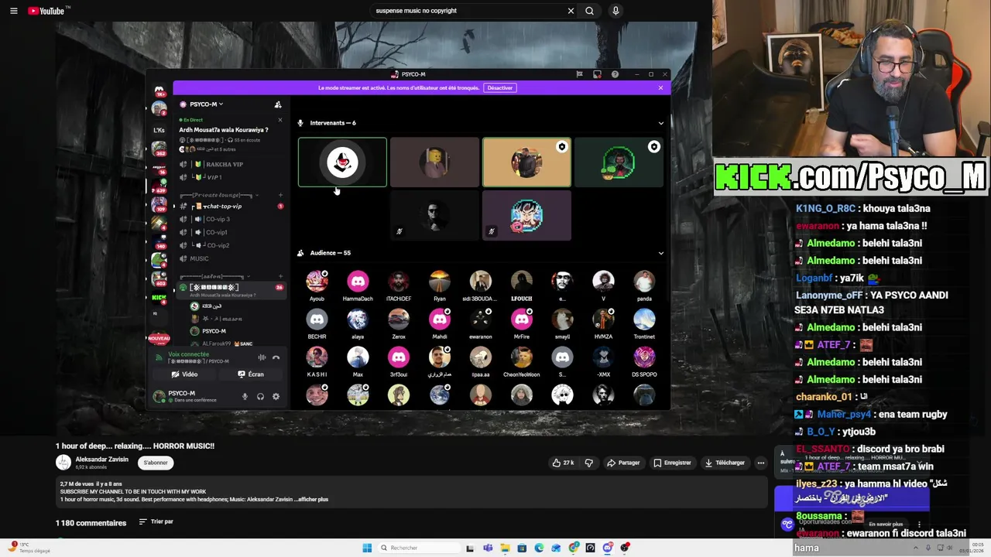Open Discord direct messages home icon
This screenshot has width=991, height=557.
pyautogui.click(x=159, y=91)
